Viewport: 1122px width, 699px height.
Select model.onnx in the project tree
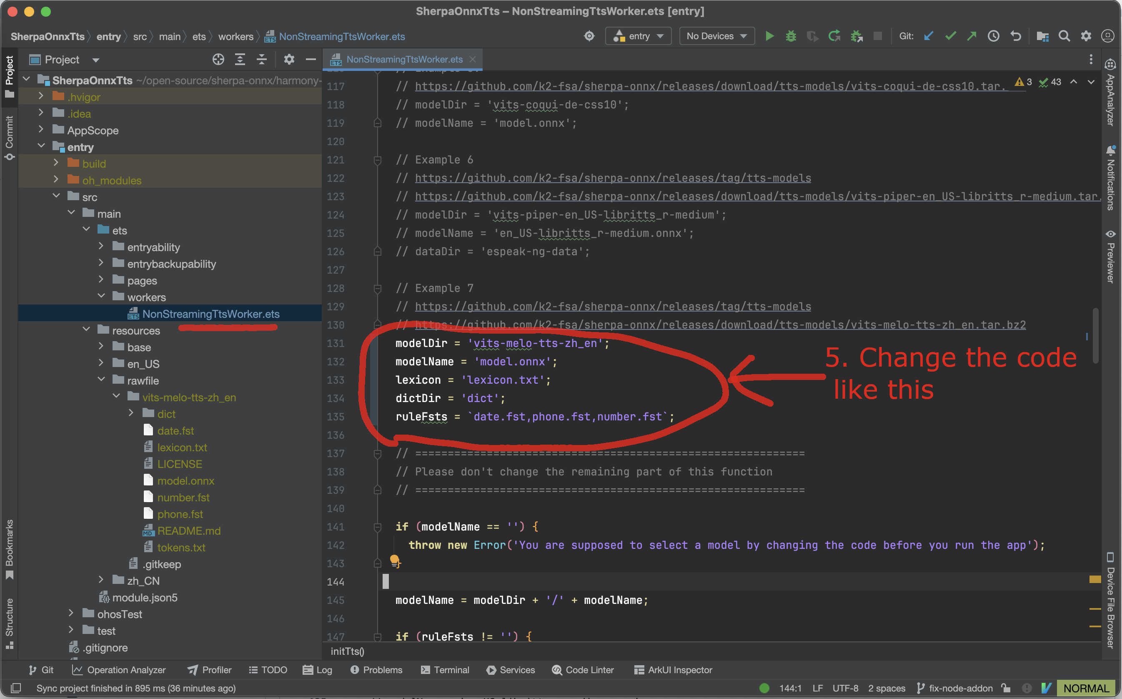[186, 481]
